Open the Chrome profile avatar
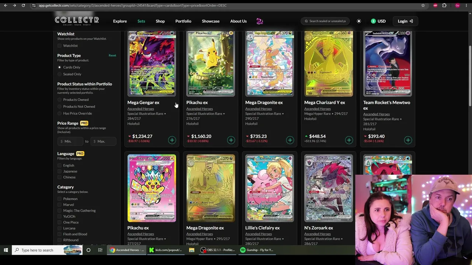The width and height of the screenshot is (472, 265). (x=458, y=6)
